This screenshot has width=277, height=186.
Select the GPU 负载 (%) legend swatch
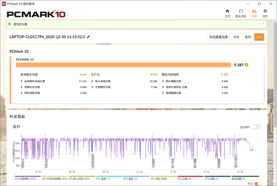(x=191, y=176)
